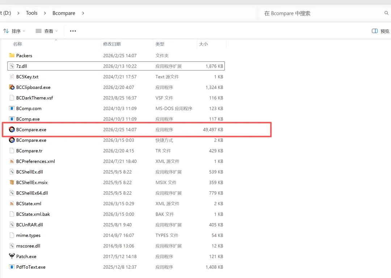Click the 1,876 KB size cell

[214, 66]
